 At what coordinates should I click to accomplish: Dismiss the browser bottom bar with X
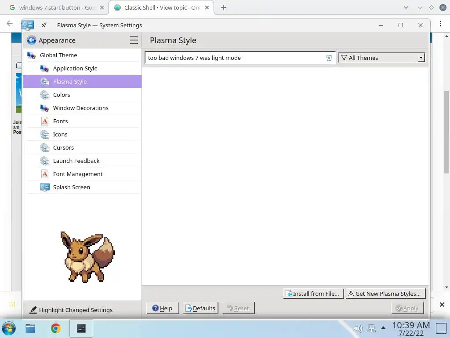tap(442, 305)
